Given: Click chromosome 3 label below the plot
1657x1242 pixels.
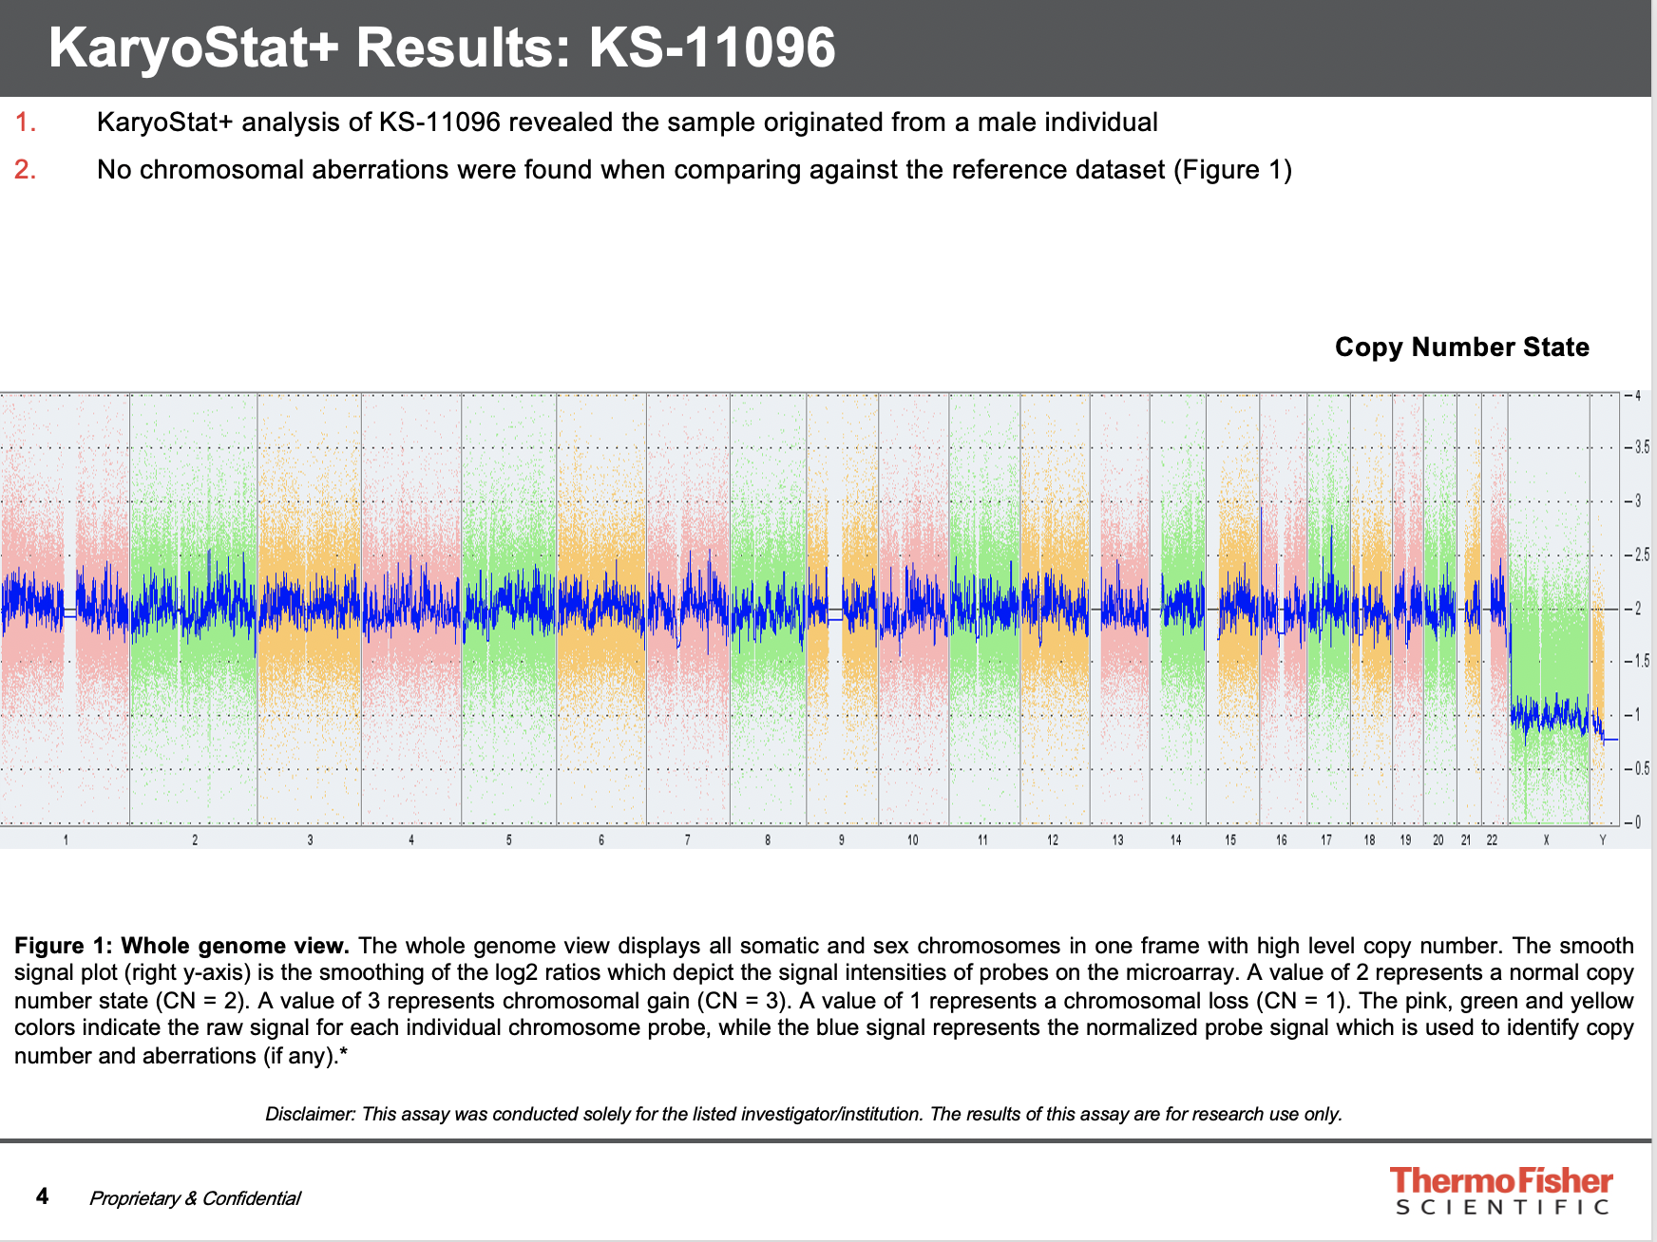Looking at the screenshot, I should (x=310, y=840).
